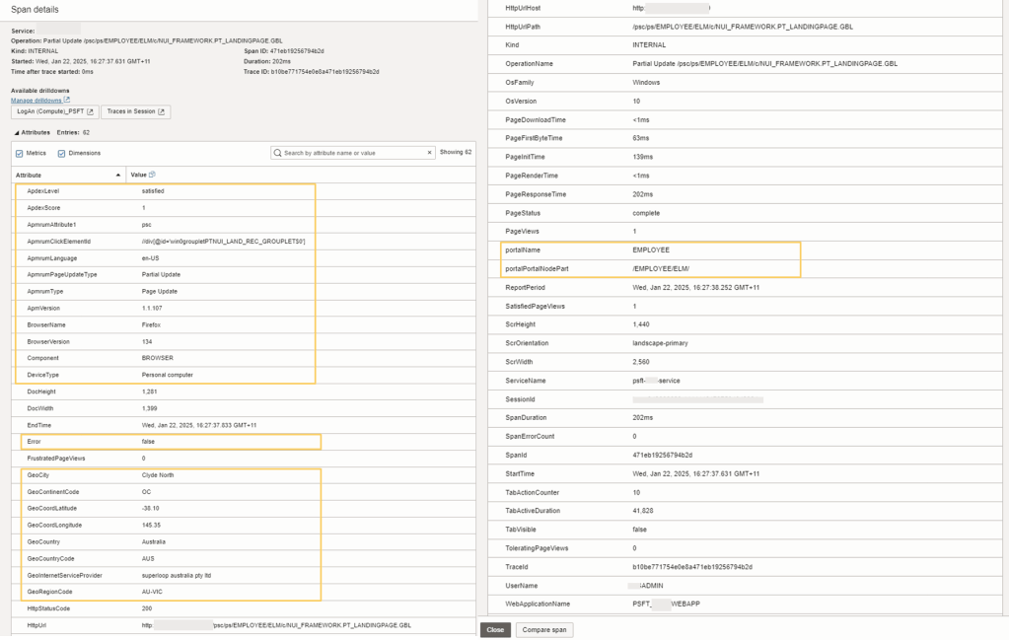Click the portalName EMPLOYEE row

coord(650,249)
